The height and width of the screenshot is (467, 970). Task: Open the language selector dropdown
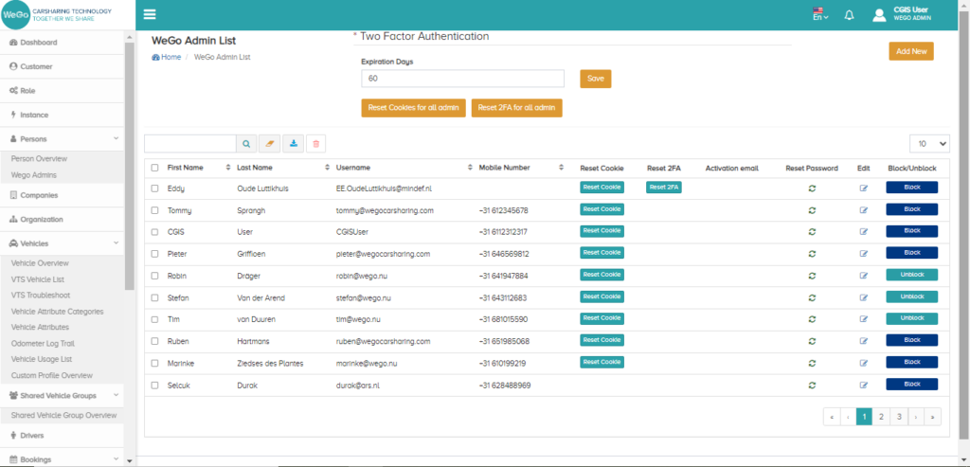pos(819,15)
